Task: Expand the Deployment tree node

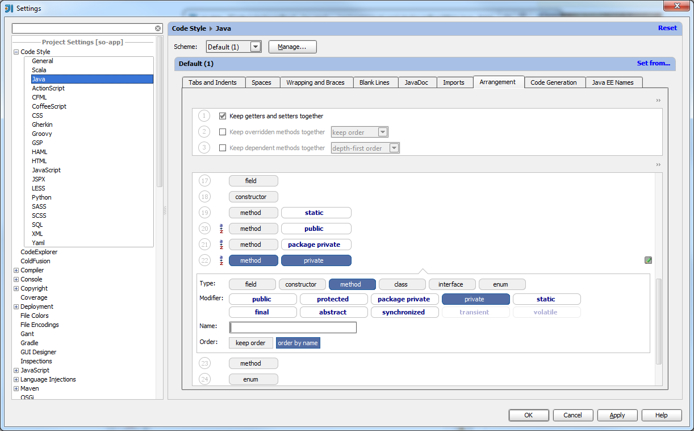Action: [16, 306]
